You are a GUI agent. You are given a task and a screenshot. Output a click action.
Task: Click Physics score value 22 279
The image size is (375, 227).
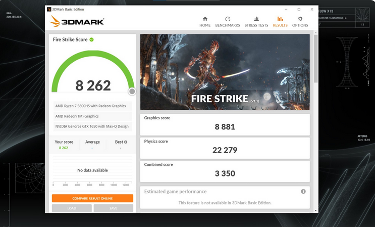click(x=225, y=150)
